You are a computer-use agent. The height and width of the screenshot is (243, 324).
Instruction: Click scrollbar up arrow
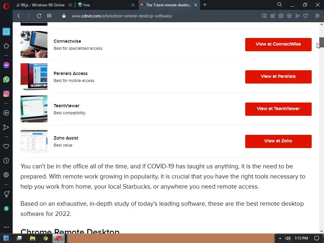click(321, 24)
